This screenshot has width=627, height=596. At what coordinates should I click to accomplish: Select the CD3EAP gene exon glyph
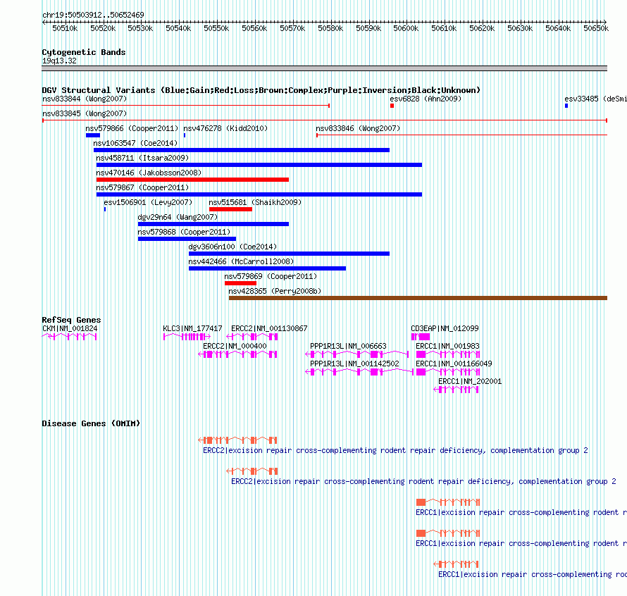[421, 337]
